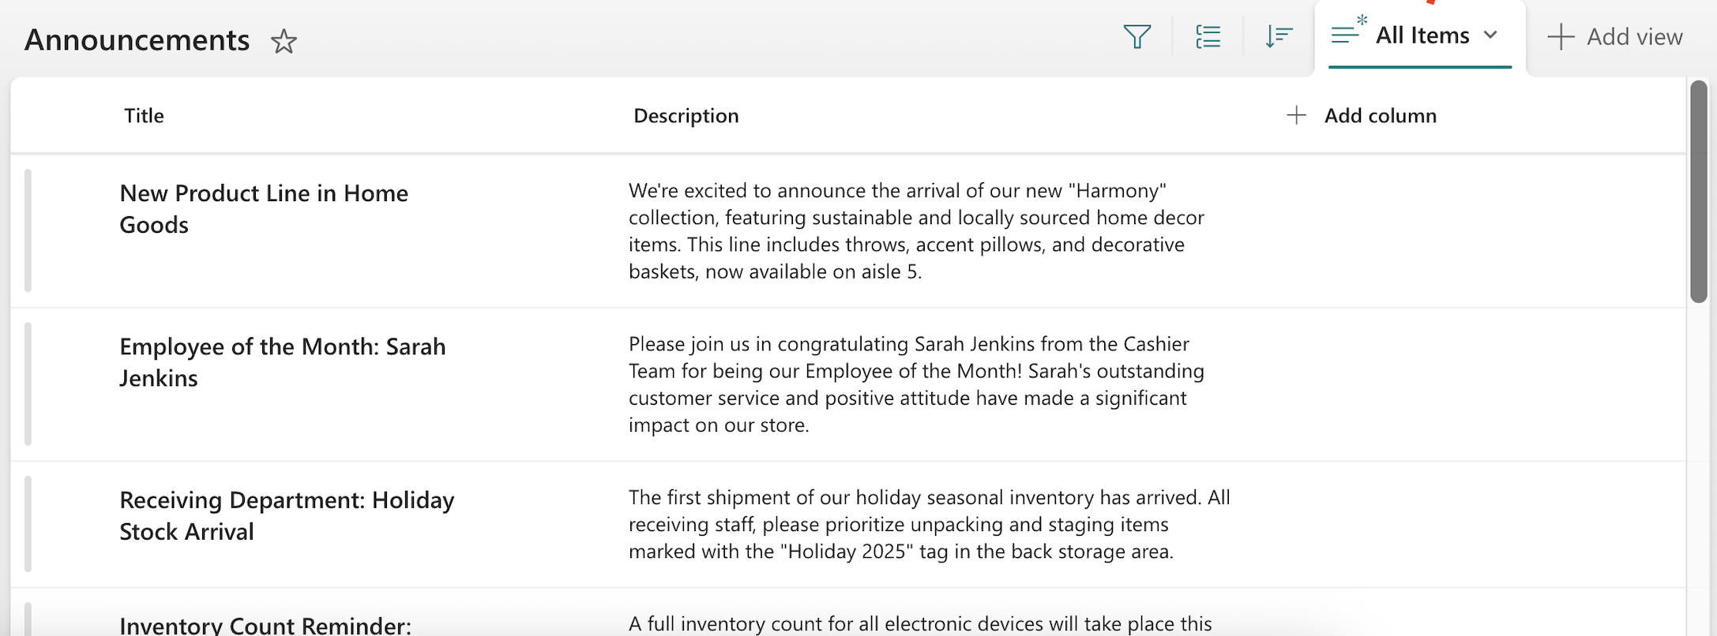Star the Announcements list as favorite
This screenshot has width=1717, height=636.
coord(284,43)
